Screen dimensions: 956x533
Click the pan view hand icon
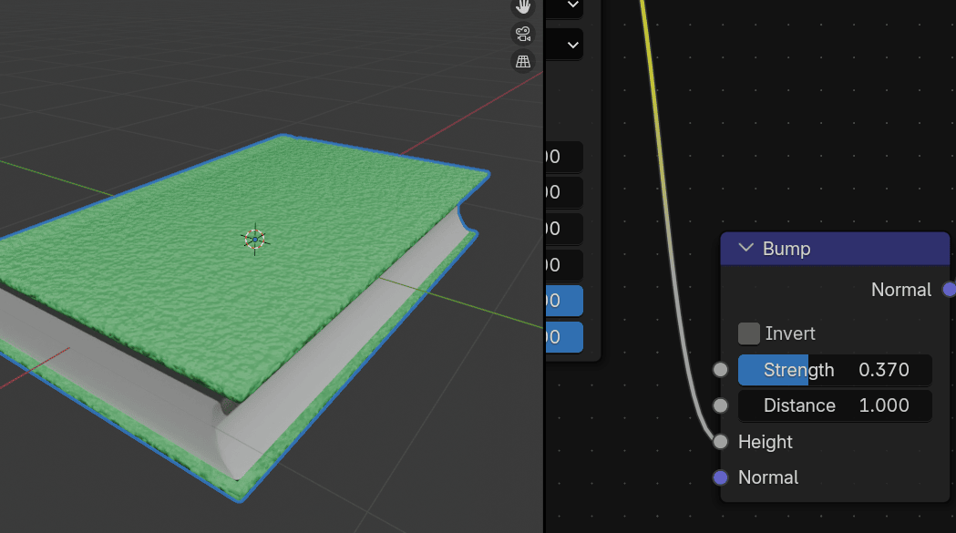click(x=523, y=7)
